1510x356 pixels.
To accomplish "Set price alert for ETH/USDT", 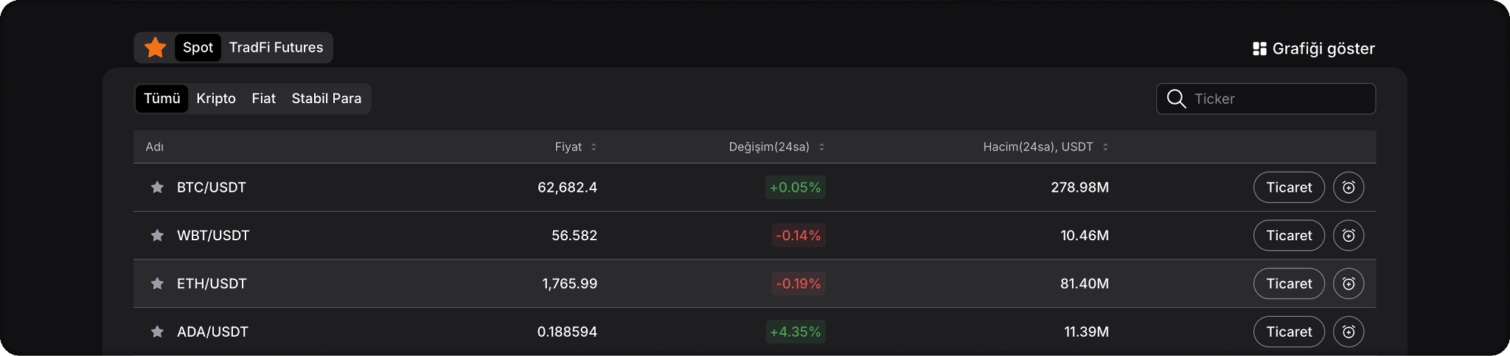I will click(x=1349, y=284).
